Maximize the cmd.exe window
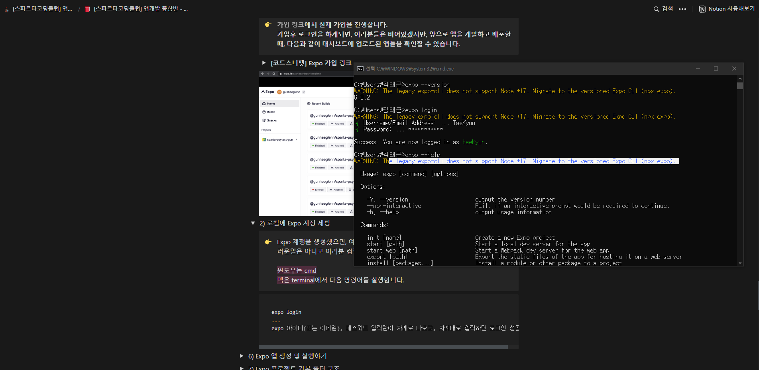Viewport: 759px width, 370px height. coord(716,69)
